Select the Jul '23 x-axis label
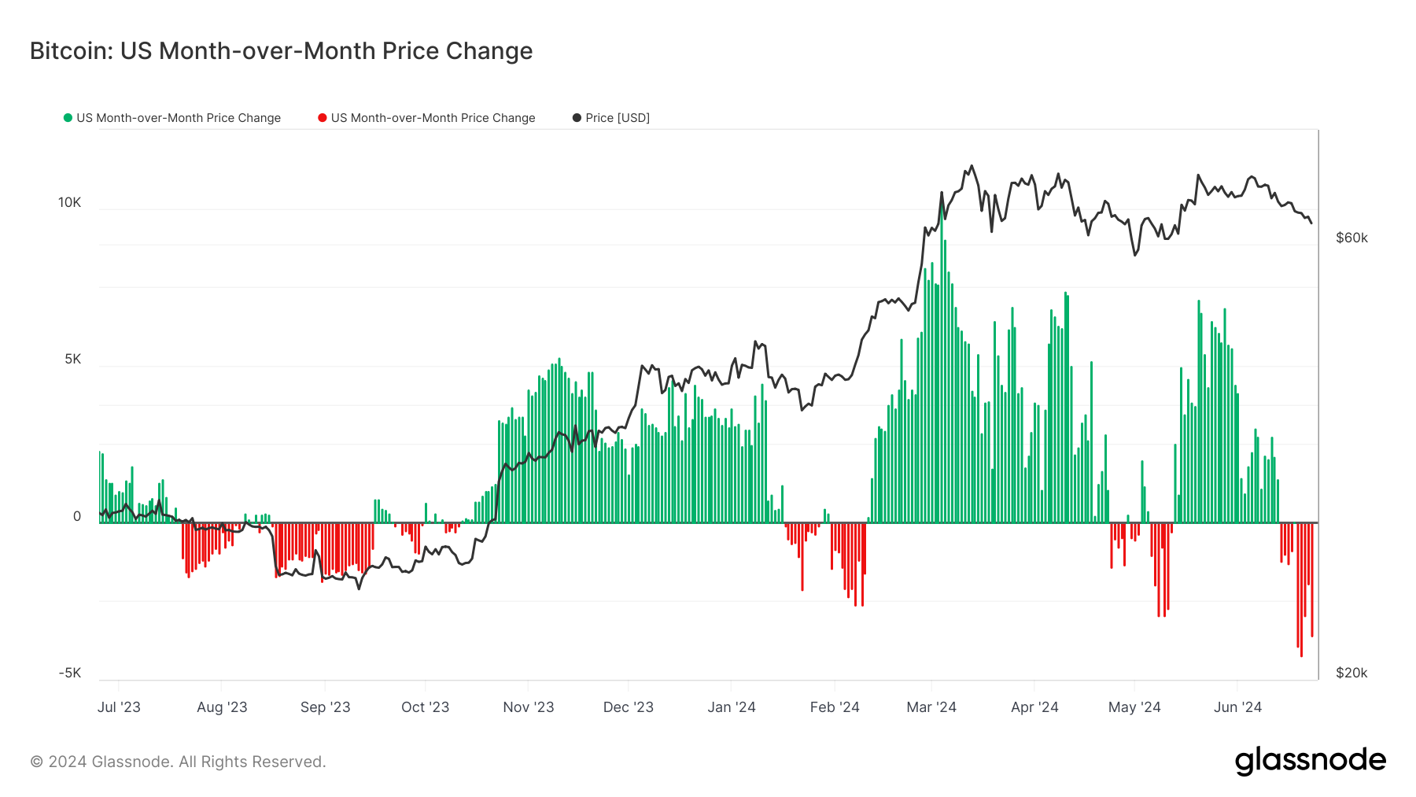Image resolution: width=1416 pixels, height=797 pixels. click(x=119, y=707)
